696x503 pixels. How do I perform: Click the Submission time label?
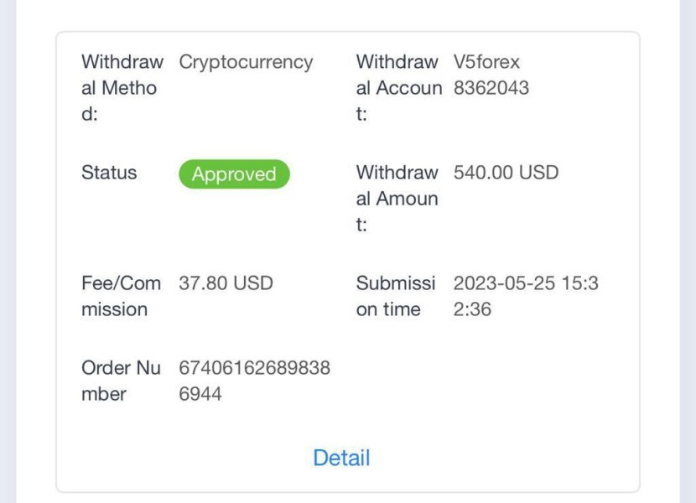395,296
